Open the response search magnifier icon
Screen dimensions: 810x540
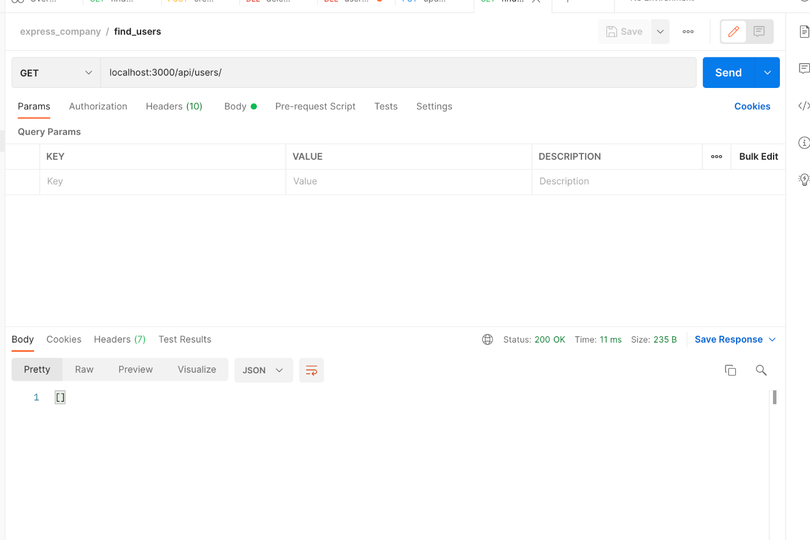pos(761,370)
